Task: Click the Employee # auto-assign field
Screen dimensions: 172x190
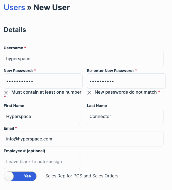Action: pos(42,162)
